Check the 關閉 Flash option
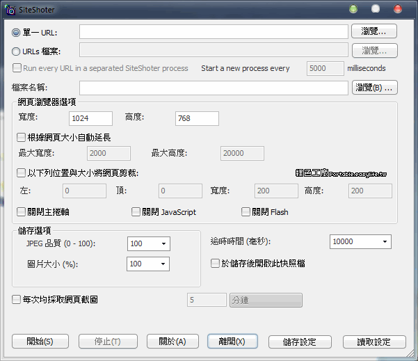Image resolution: width=418 pixels, height=361 pixels. coord(246,212)
